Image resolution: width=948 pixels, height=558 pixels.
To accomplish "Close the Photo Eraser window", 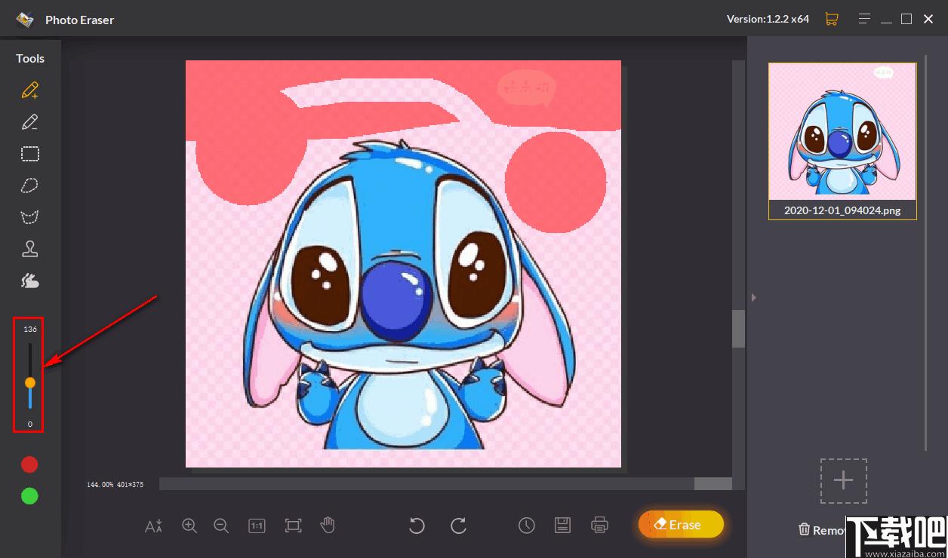I will pos(928,19).
